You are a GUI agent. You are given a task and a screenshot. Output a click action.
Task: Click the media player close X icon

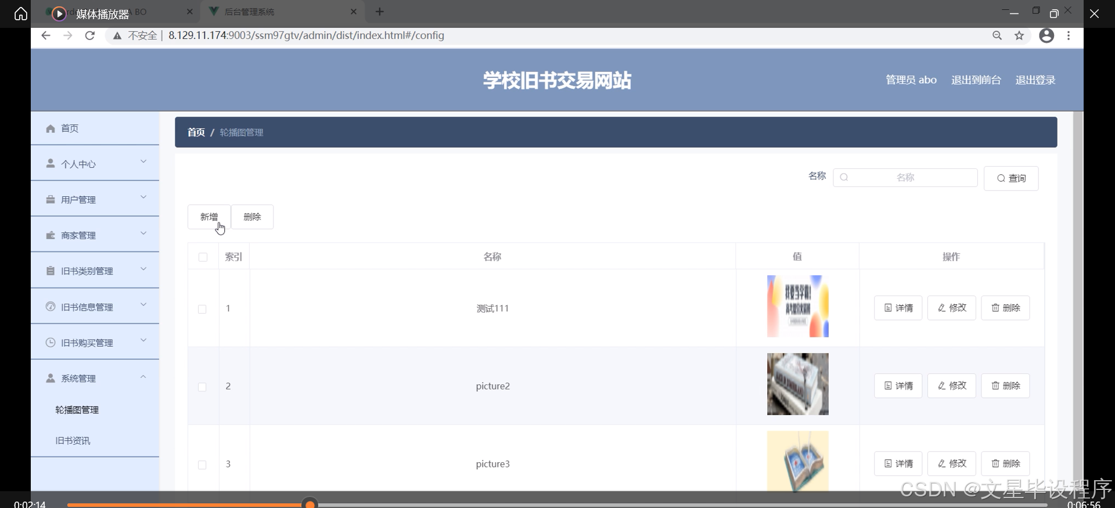(1094, 13)
